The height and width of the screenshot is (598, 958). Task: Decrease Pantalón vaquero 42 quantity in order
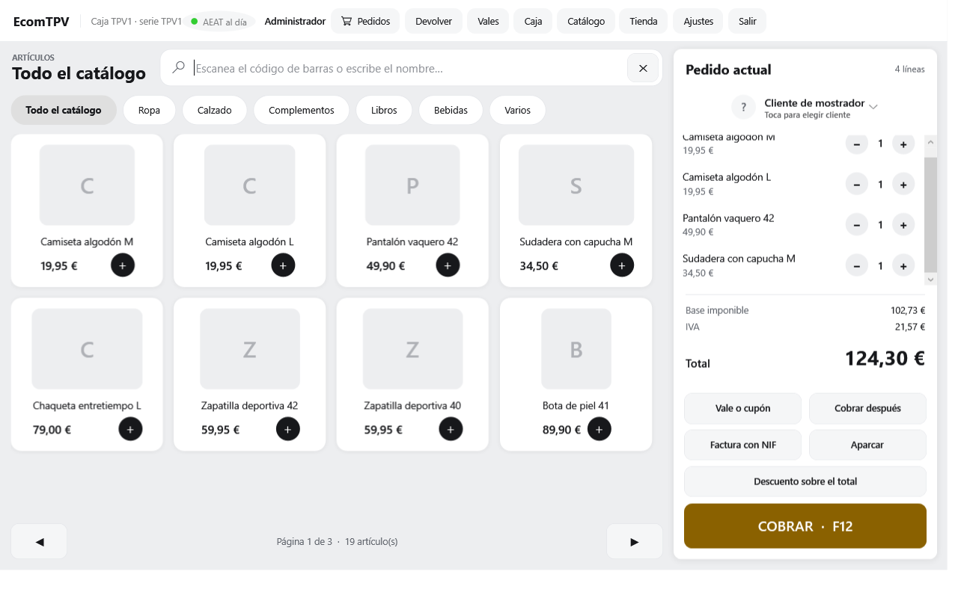(856, 225)
